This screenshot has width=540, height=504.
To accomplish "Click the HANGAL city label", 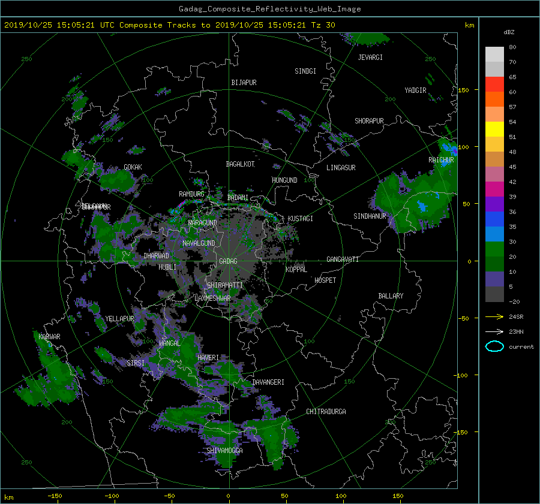I will (169, 343).
